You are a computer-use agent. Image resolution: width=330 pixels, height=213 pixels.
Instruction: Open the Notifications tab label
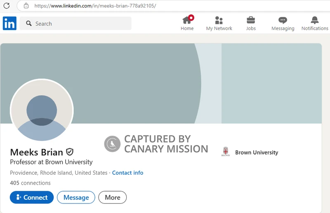point(315,28)
